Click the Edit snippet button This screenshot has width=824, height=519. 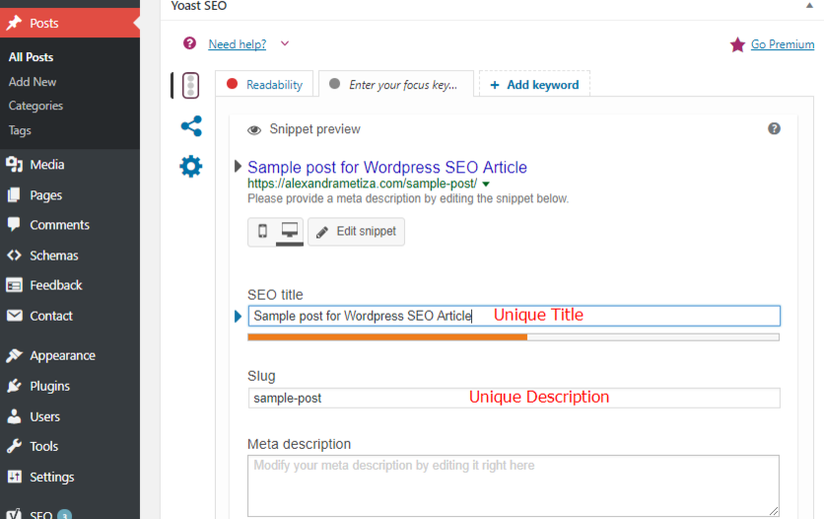356,231
